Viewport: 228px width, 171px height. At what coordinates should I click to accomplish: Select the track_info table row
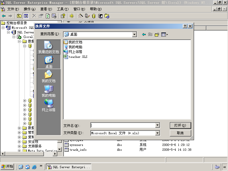(x=128, y=150)
